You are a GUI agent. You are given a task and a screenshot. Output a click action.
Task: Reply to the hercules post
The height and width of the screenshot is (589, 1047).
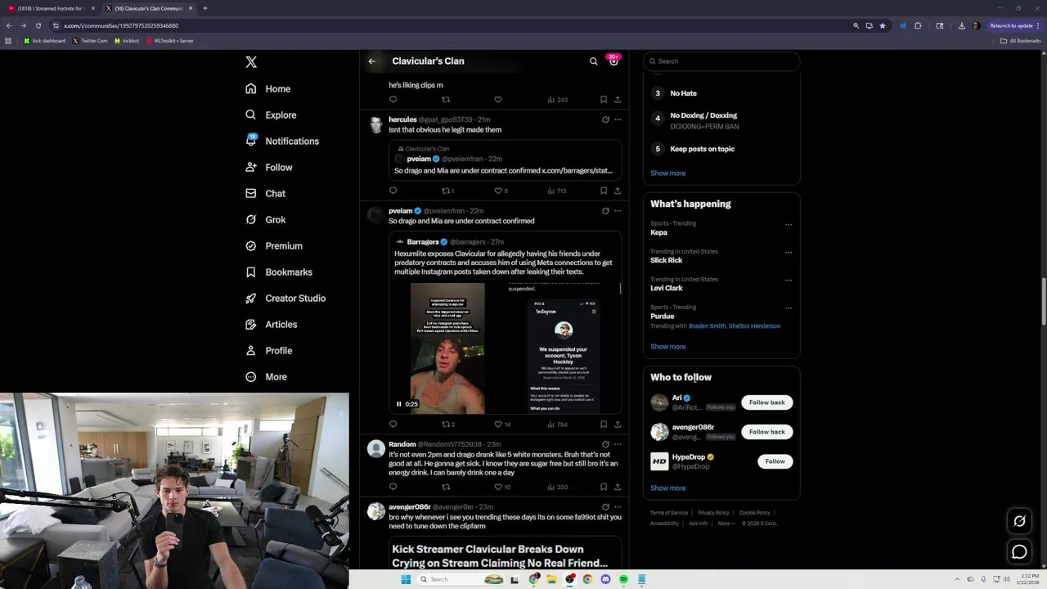(393, 191)
